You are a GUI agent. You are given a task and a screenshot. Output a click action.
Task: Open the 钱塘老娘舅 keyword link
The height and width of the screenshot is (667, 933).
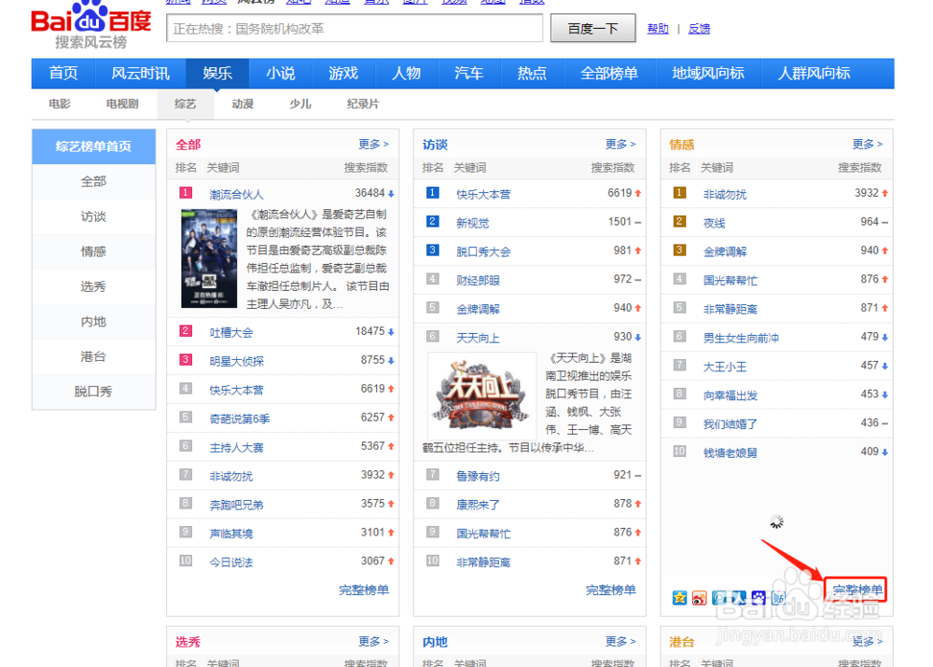[x=731, y=453]
